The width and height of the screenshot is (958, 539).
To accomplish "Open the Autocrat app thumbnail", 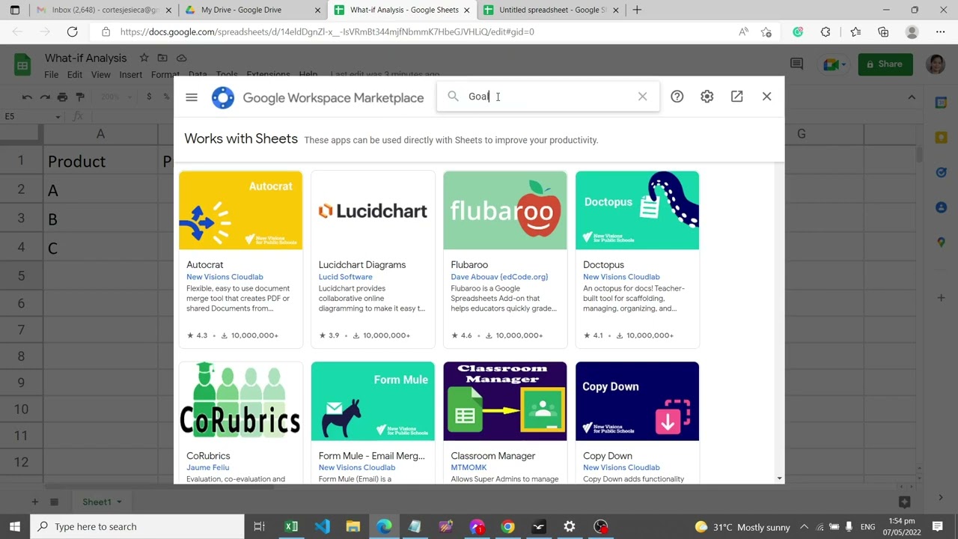I will coord(241,210).
